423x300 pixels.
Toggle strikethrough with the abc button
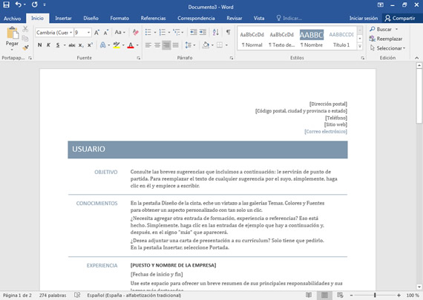tap(72, 45)
